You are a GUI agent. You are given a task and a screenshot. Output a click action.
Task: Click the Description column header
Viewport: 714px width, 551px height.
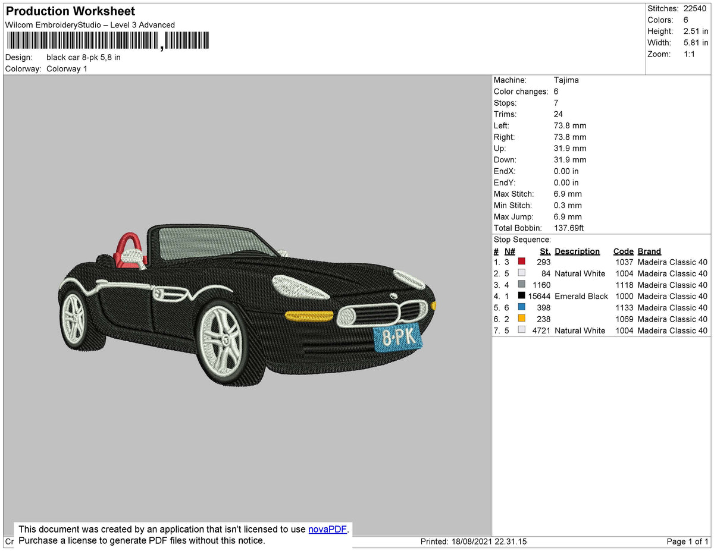coord(577,251)
